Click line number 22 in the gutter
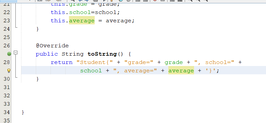 coord(7,12)
